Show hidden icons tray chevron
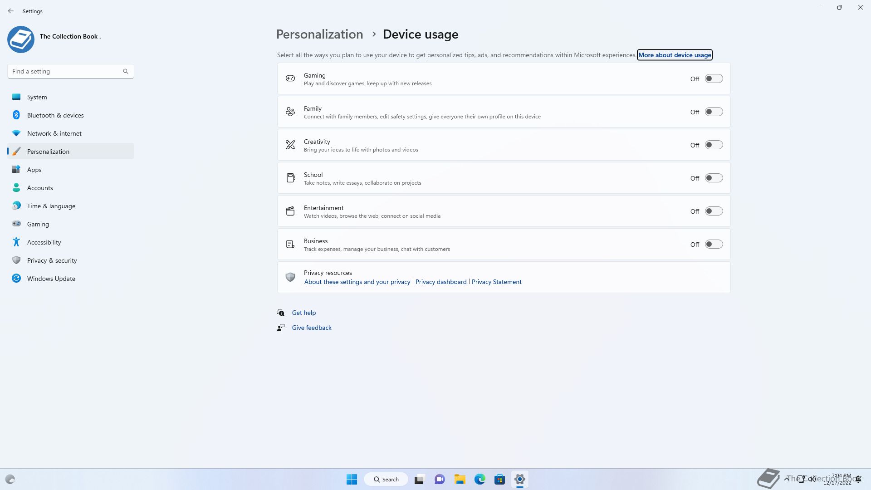The image size is (871, 490). [x=786, y=479]
